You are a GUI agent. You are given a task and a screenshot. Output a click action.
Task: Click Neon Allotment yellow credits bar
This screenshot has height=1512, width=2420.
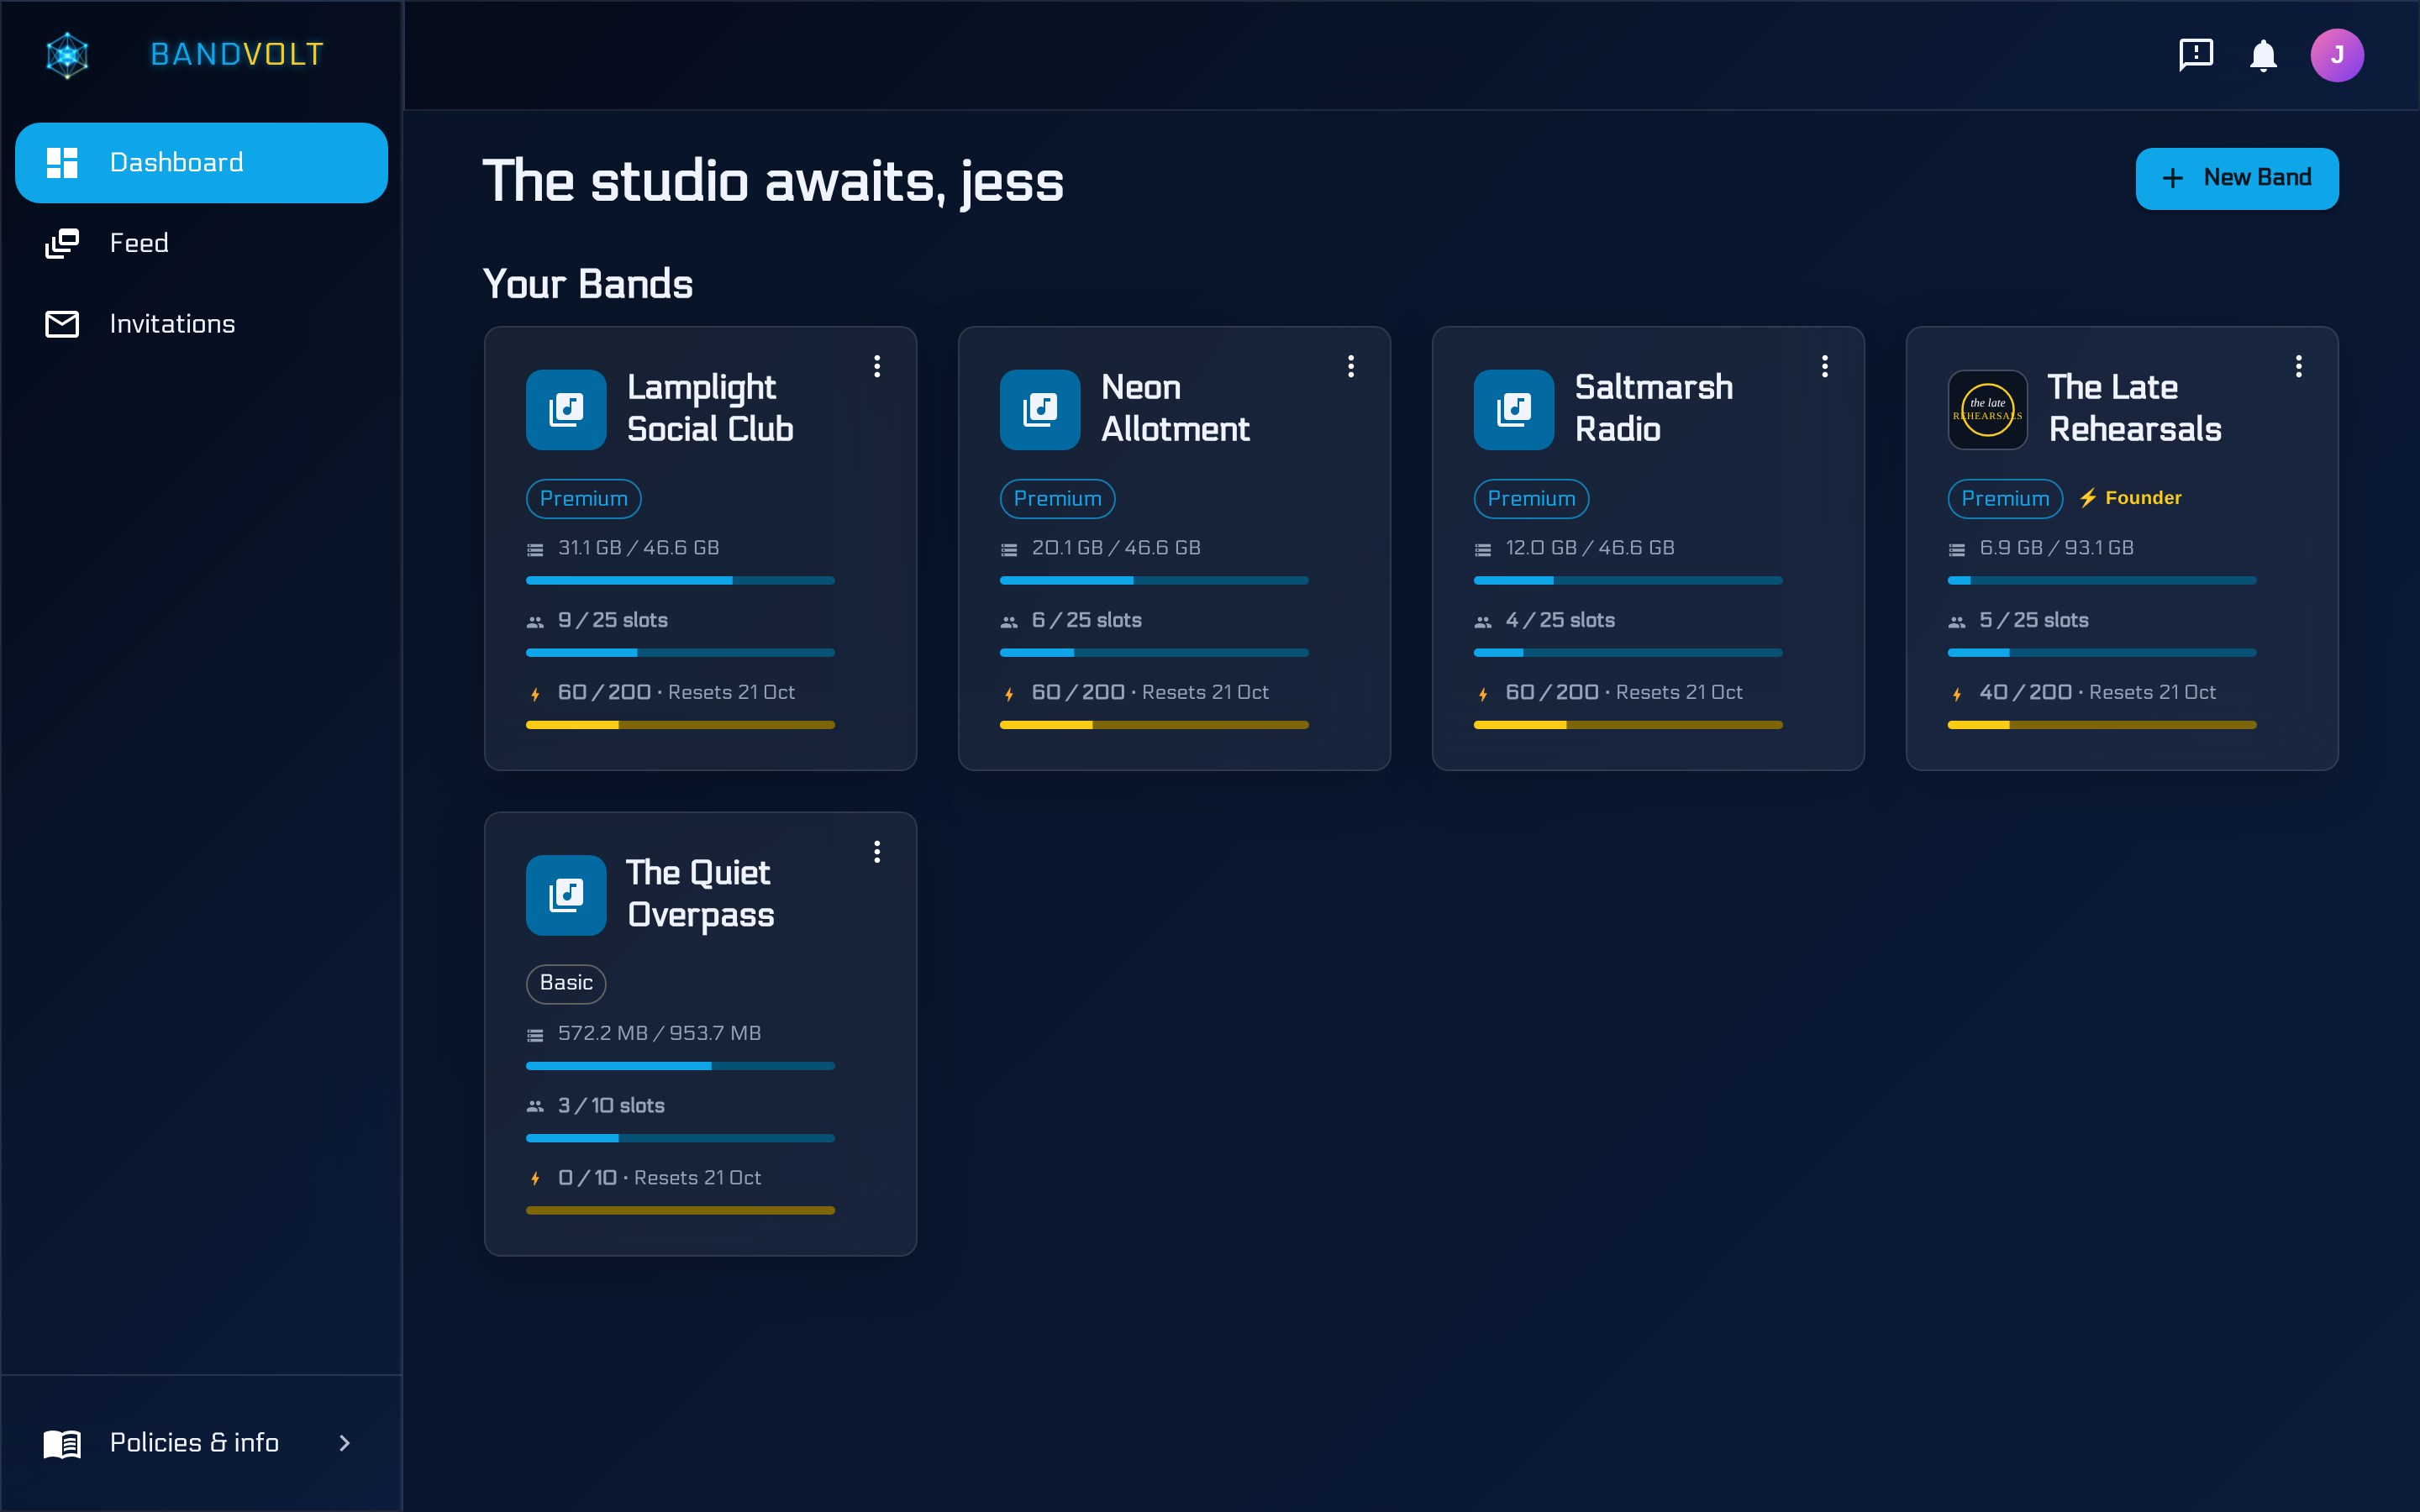1154,724
